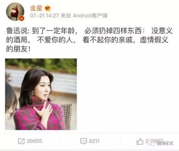179x151 pixels.
Task: Open comments via the speech bubble icon
Action: click(x=84, y=141)
